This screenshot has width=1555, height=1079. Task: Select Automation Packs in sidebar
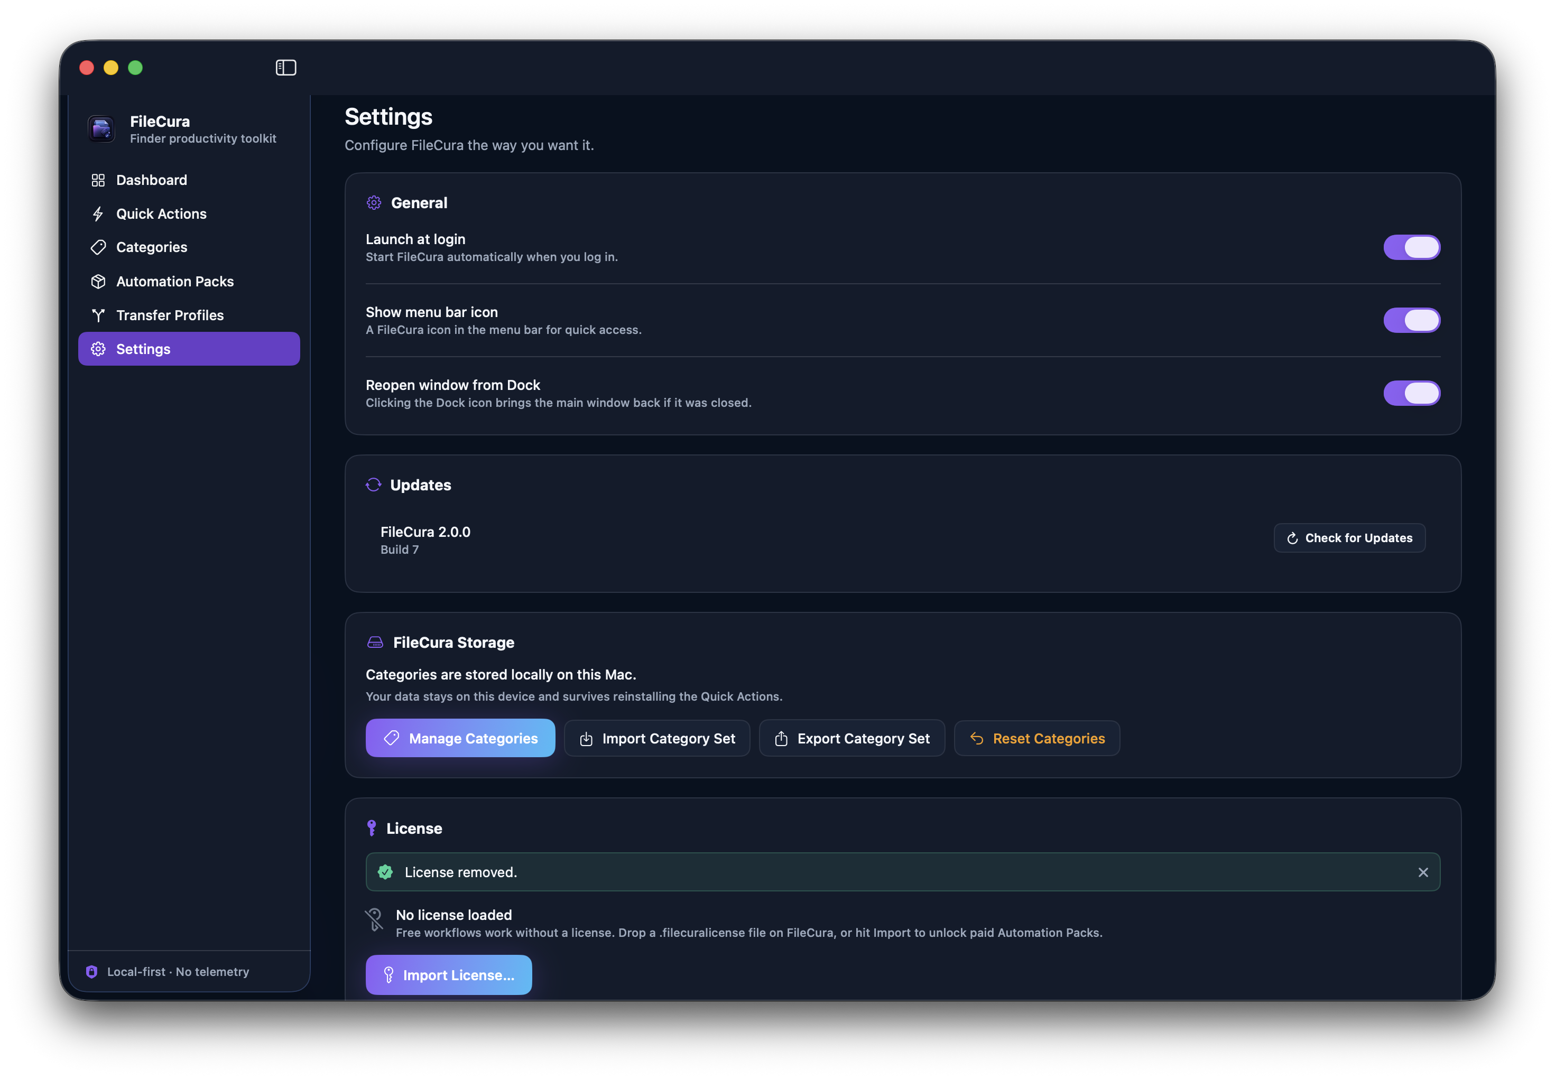(189, 281)
